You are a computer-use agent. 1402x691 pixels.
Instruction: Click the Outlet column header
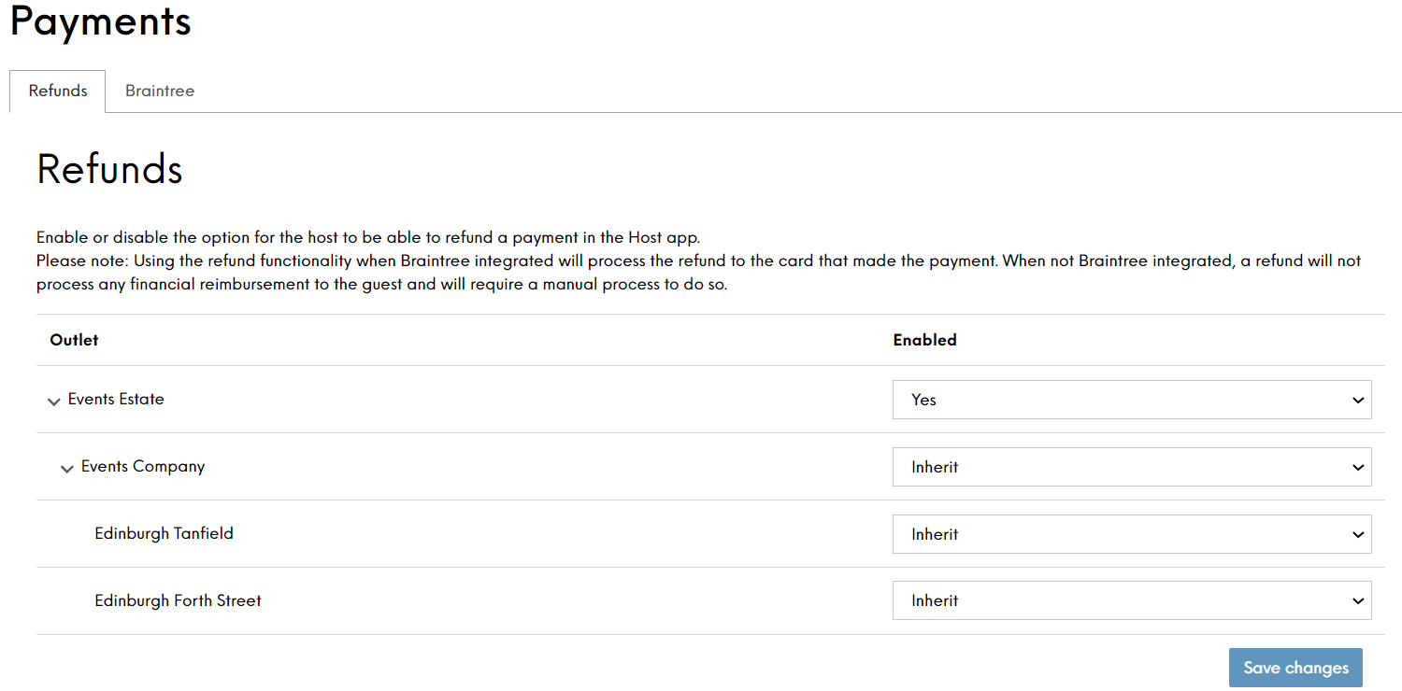point(74,340)
